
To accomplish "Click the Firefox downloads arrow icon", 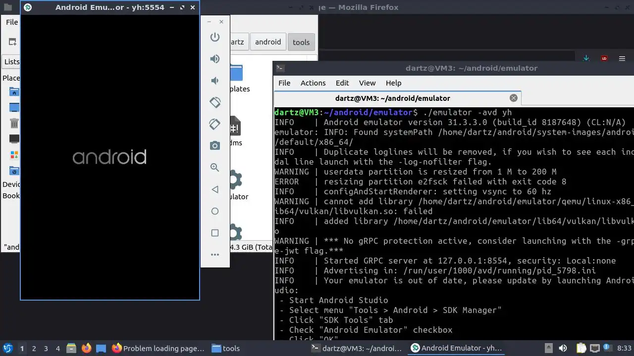I will [586, 58].
